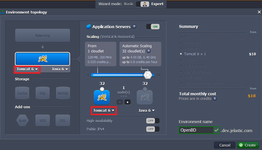This screenshot has width=262, height=150.
Task: Turn off the Application Servers switch
Action: click(x=153, y=27)
